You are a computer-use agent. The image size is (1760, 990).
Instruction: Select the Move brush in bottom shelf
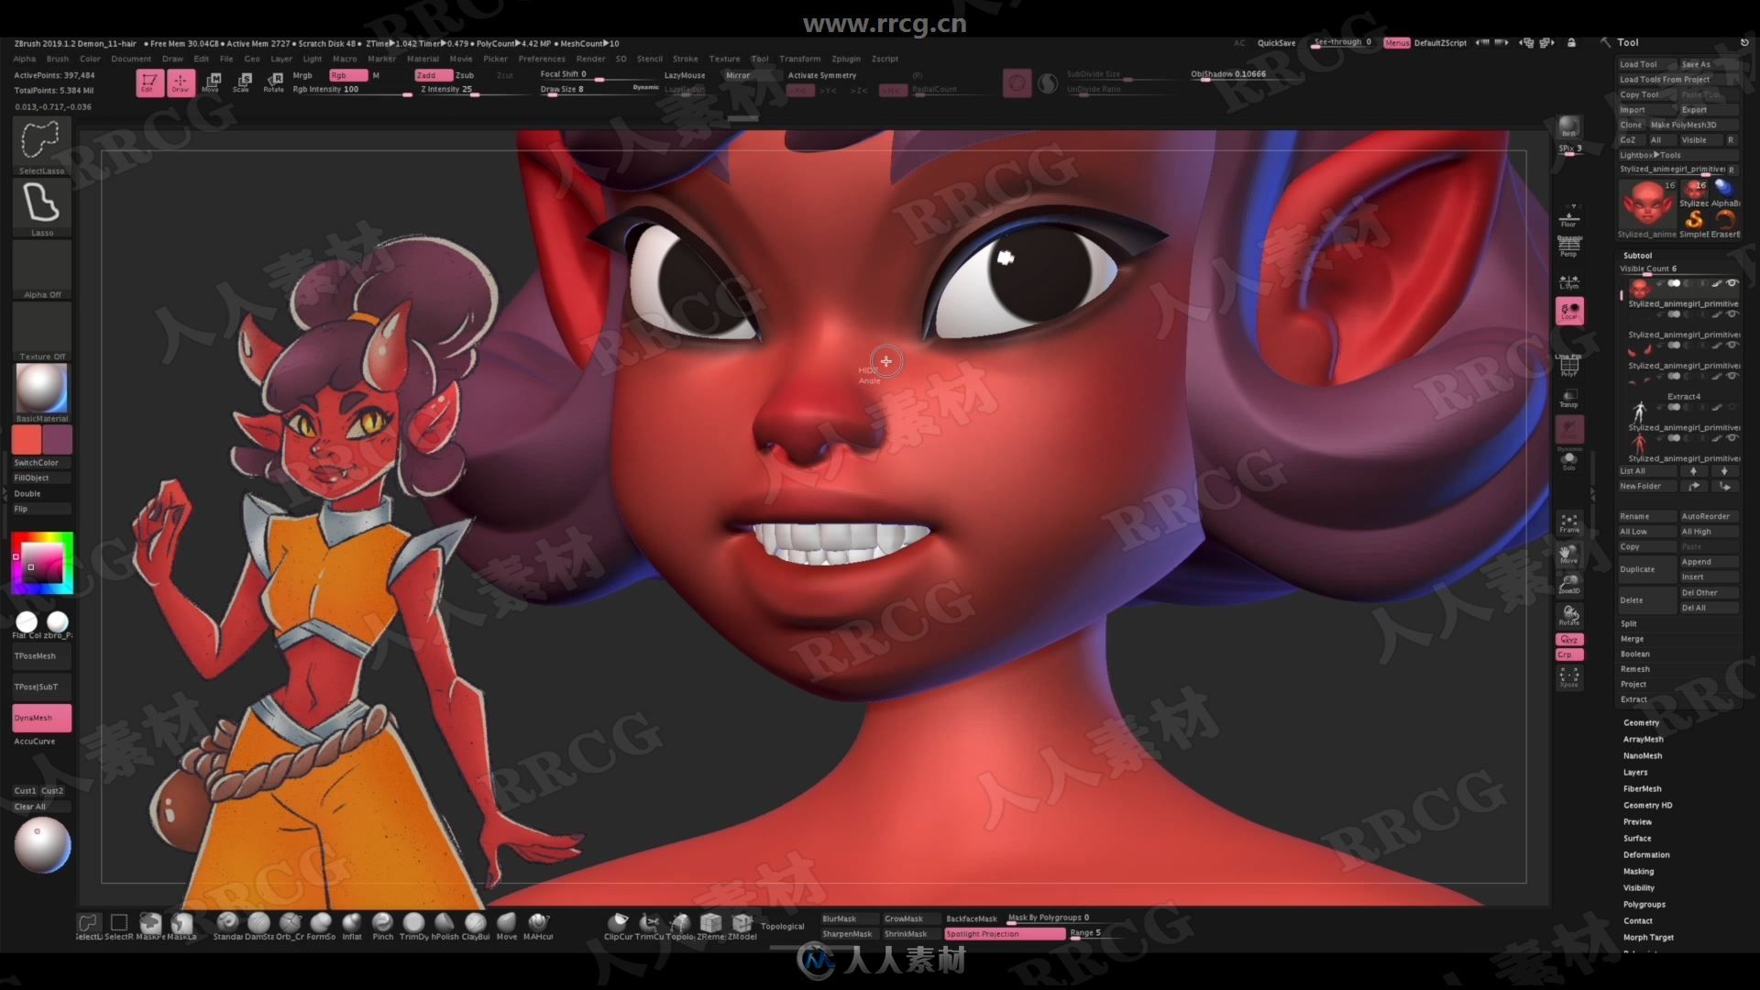pyautogui.click(x=506, y=926)
